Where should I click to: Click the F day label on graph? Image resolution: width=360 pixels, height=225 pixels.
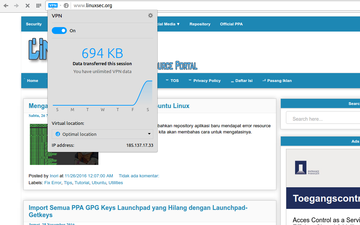coord(133,110)
